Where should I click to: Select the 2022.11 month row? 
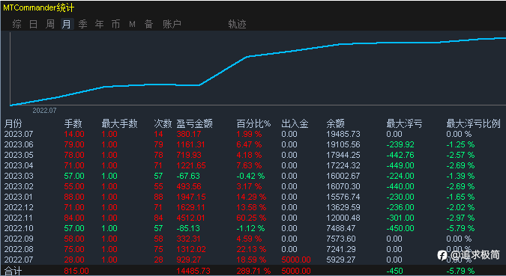coord(253,218)
